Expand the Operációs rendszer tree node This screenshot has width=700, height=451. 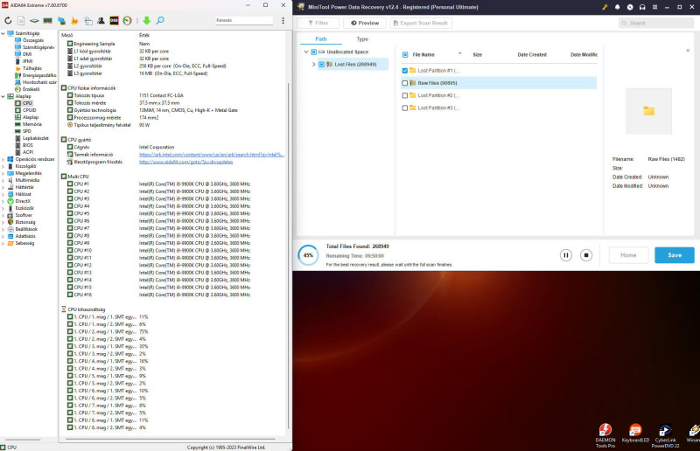3,159
